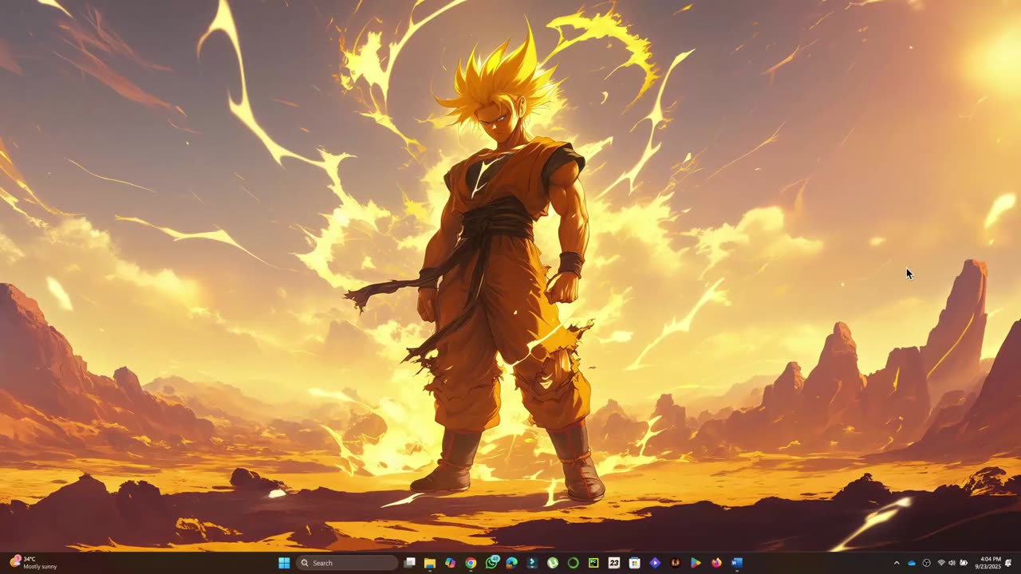Open the dark terminal-prompt icon on the taskbar
This screenshot has height=574, width=1021.
[532, 563]
